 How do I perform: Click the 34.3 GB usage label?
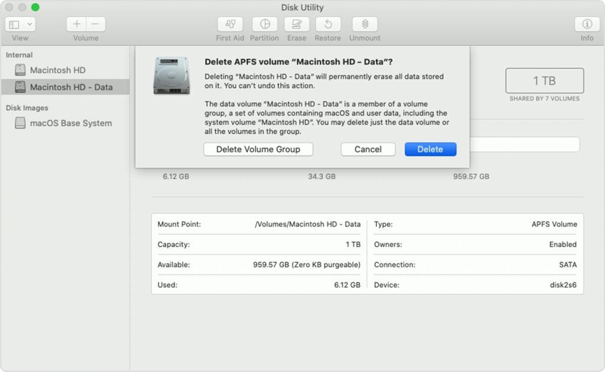point(321,177)
